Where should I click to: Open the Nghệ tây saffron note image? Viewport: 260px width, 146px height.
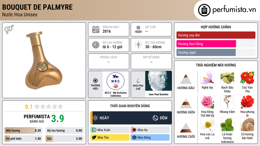click(x=207, y=78)
